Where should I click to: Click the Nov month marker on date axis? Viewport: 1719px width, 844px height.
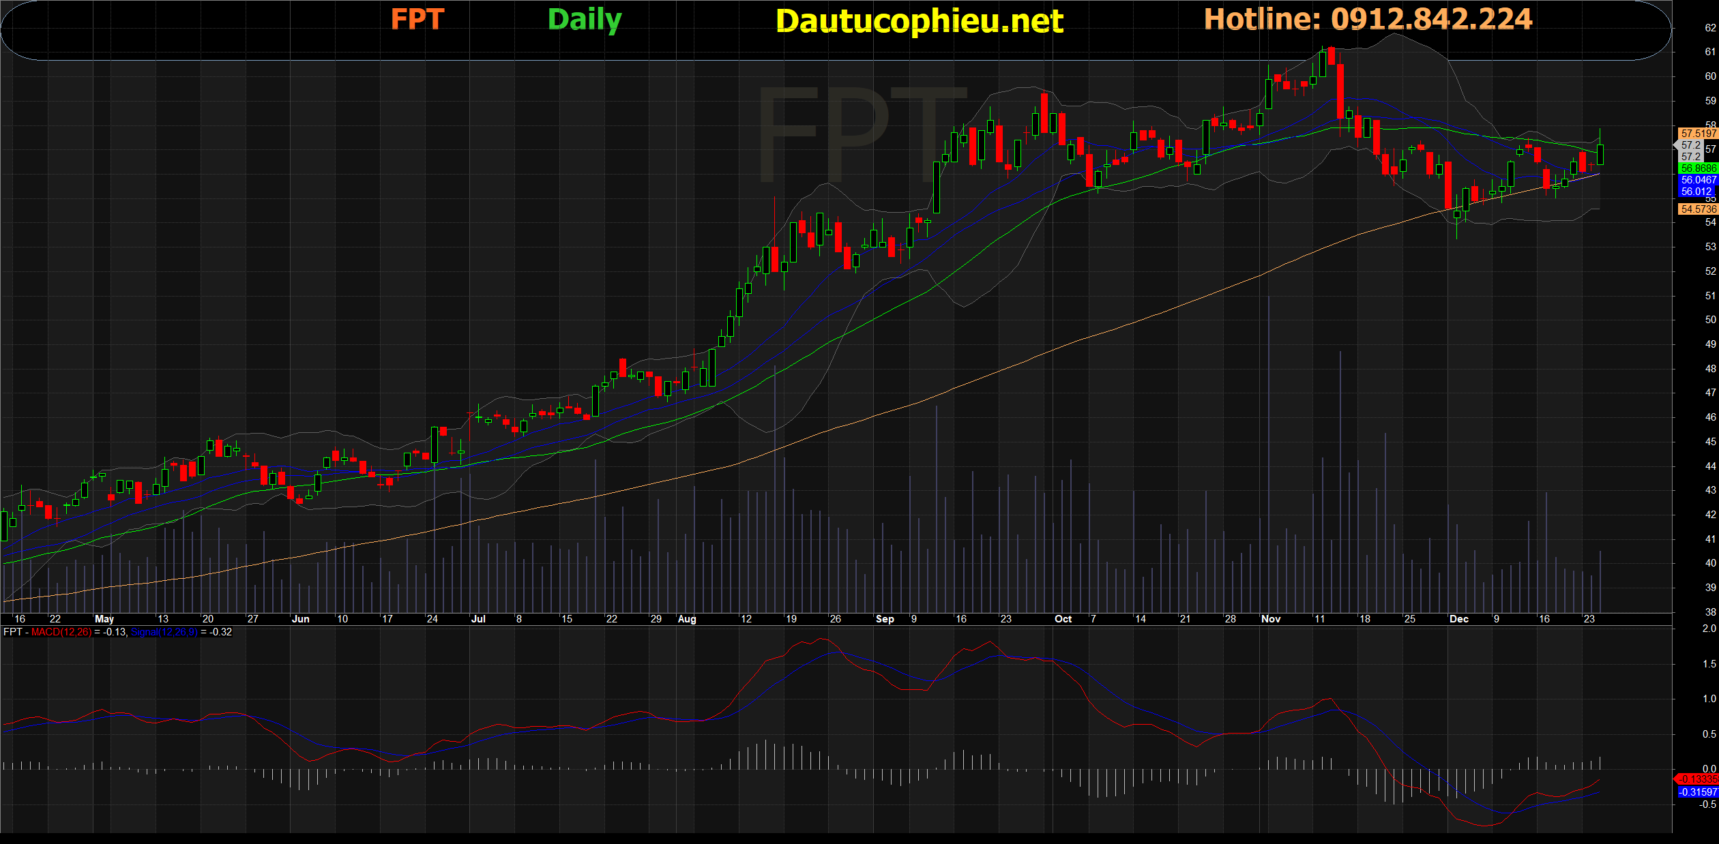1271,619
